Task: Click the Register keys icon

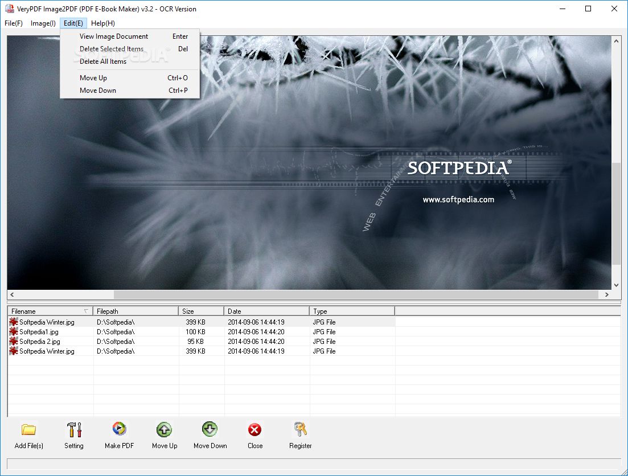Action: [301, 429]
